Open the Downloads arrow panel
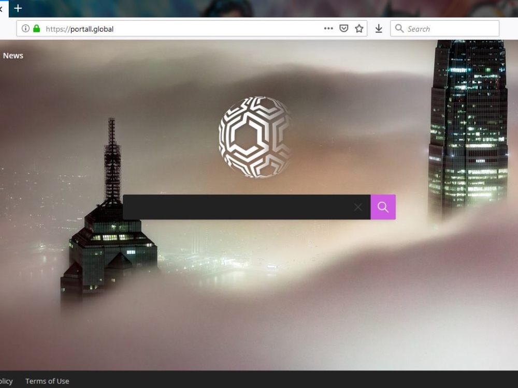 pyautogui.click(x=379, y=29)
